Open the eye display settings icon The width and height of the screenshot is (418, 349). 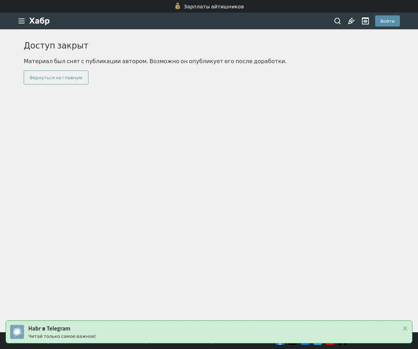365,21
